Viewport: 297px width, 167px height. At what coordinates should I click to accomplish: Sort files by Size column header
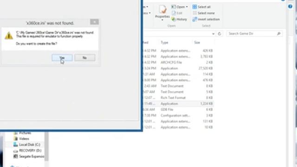tap(197, 42)
